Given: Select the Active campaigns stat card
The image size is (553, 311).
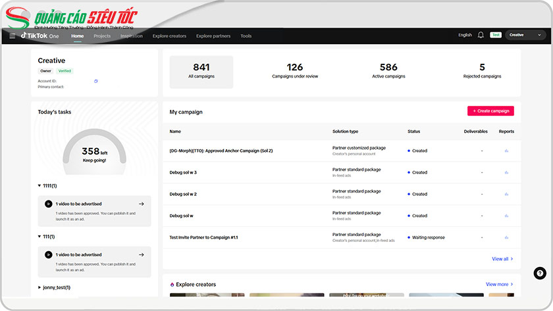Looking at the screenshot, I should (388, 72).
